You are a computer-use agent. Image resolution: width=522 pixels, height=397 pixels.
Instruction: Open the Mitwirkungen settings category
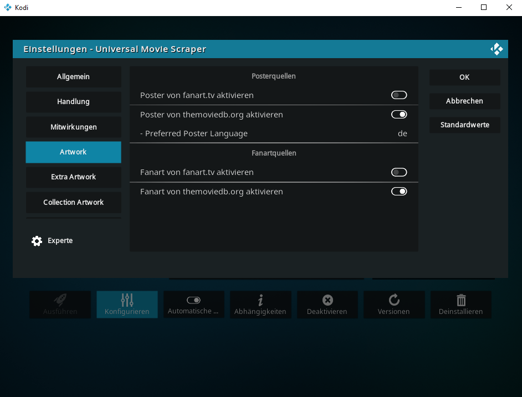click(x=74, y=127)
